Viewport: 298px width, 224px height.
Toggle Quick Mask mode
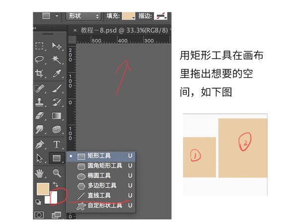[39, 215]
